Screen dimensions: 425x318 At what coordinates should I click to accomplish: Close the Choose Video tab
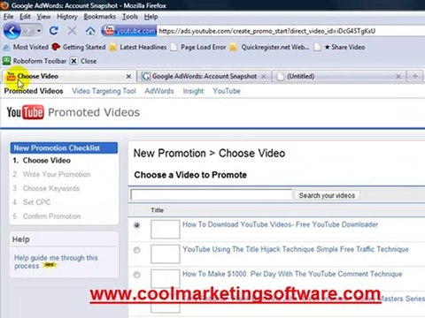tap(128, 77)
